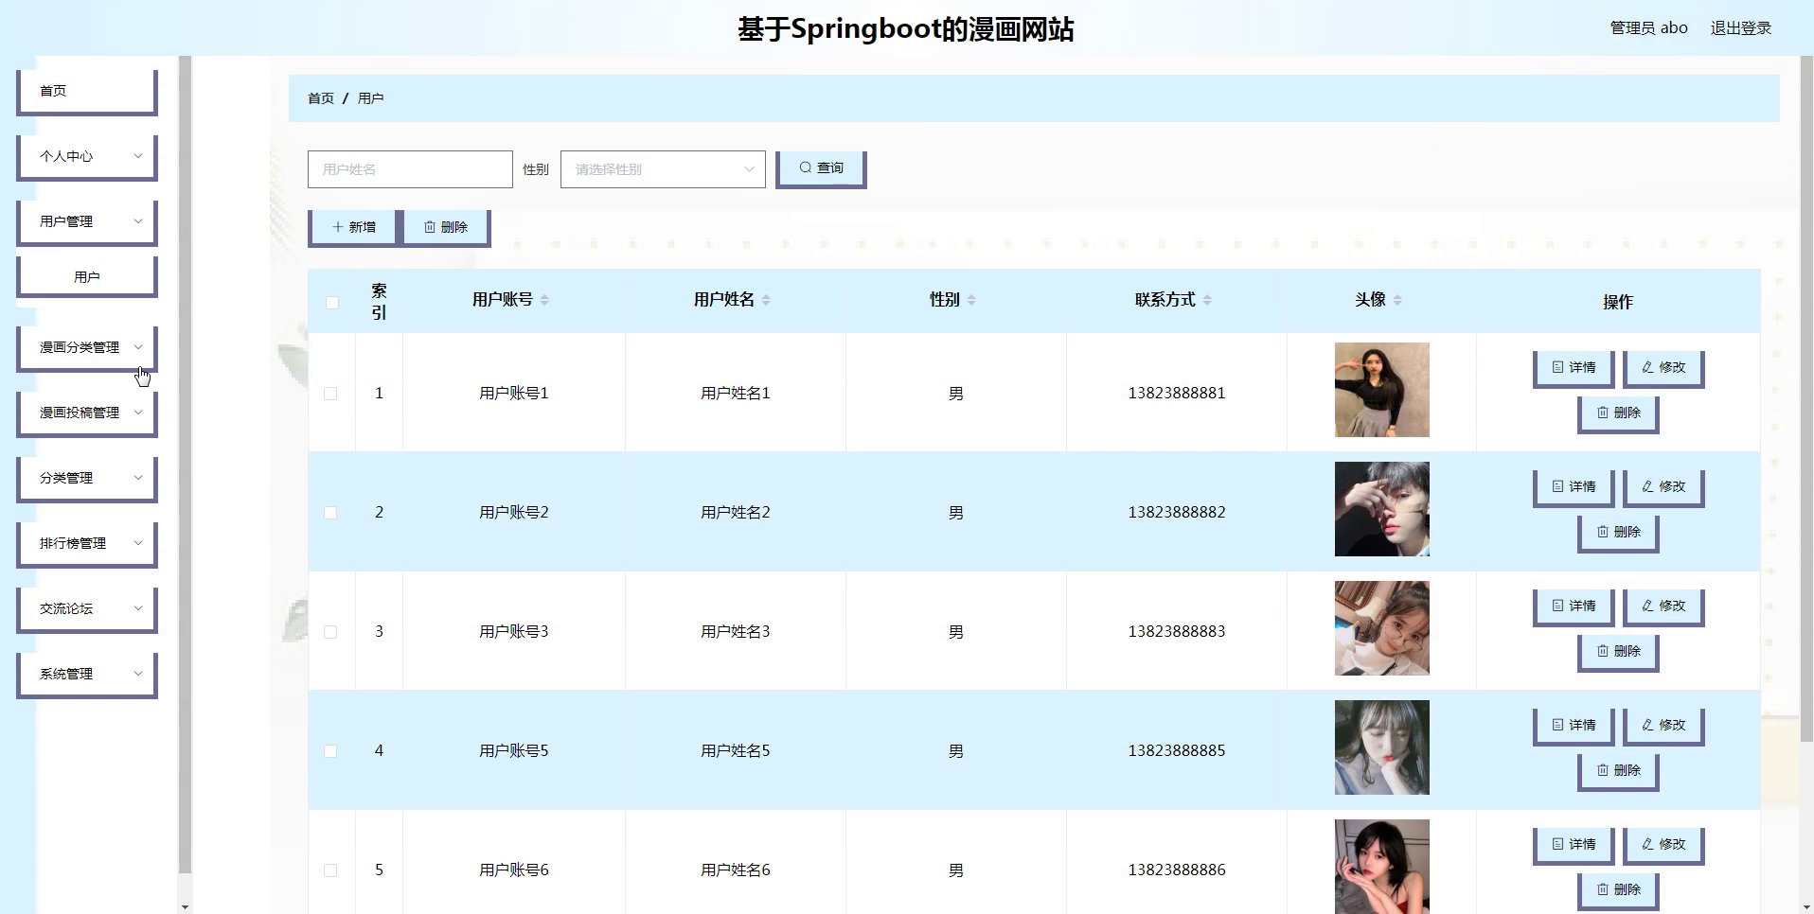
Task: Open avatar thumbnail of 用户姓名1
Action: coord(1381,390)
